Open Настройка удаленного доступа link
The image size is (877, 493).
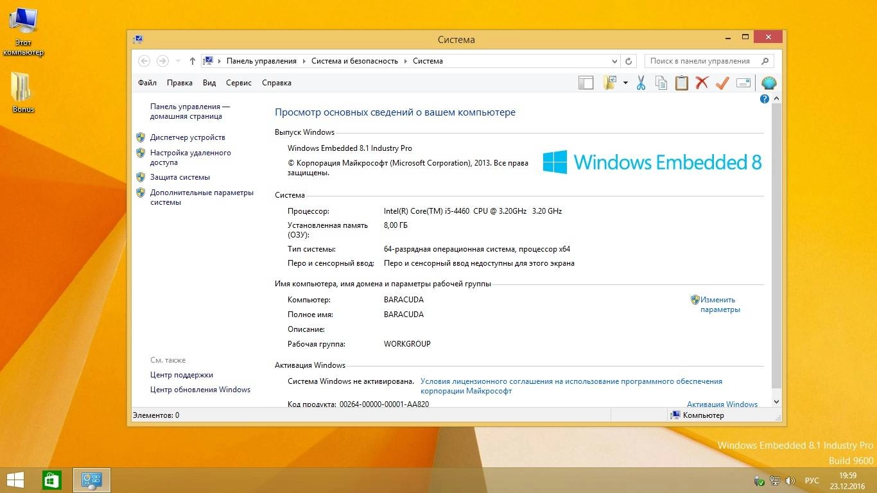pyautogui.click(x=191, y=157)
